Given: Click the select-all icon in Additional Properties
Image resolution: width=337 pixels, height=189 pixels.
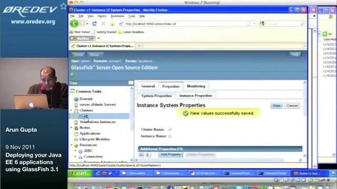Looking at the screenshot, I should click(141, 154).
